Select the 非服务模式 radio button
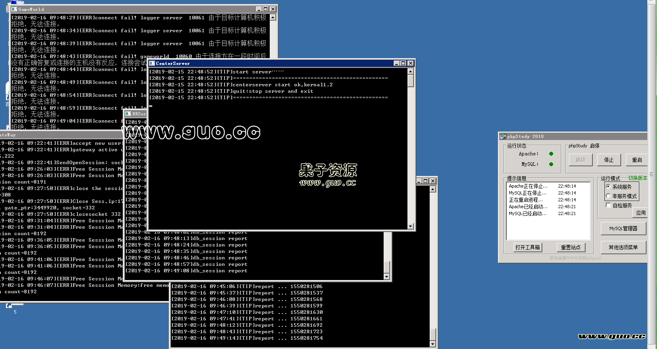The image size is (657, 349). click(608, 196)
